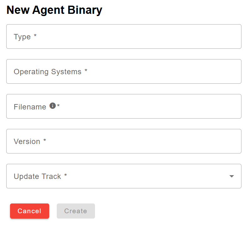Cancel the new agent binary form
The width and height of the screenshot is (248, 228).
[x=29, y=211]
